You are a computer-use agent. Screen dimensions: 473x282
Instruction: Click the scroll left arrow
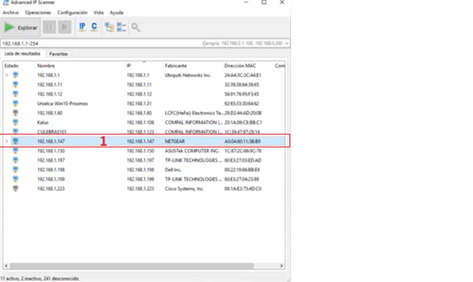[x=6, y=266]
